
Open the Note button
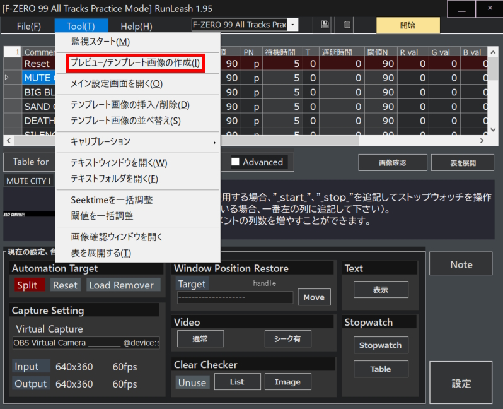(461, 264)
